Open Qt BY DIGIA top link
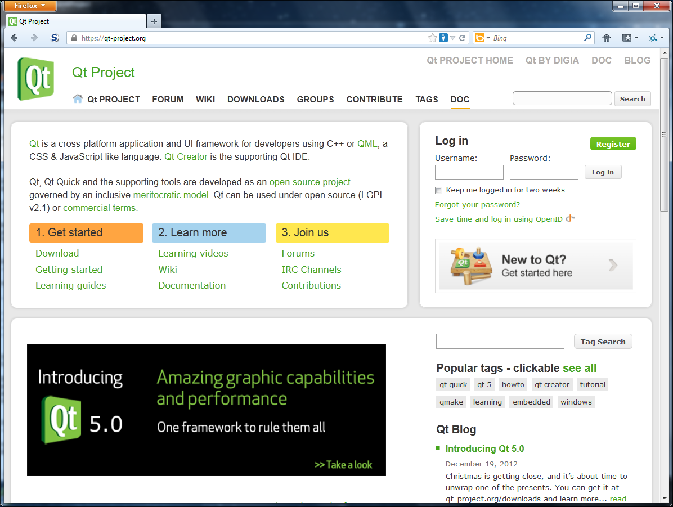 (552, 60)
